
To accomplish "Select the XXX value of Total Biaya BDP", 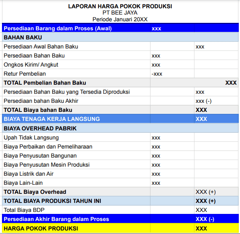I will point(201,210).
